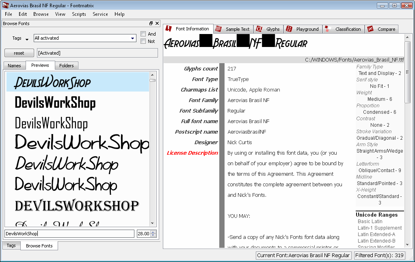Screen dimensions: 415x262
Task: Click the Postscript name AeroviasBrasilNF
Action: pos(246,132)
